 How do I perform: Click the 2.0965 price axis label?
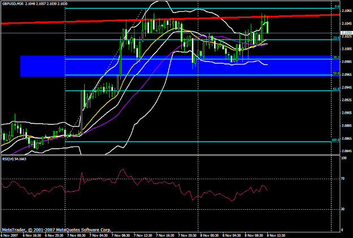[346, 75]
